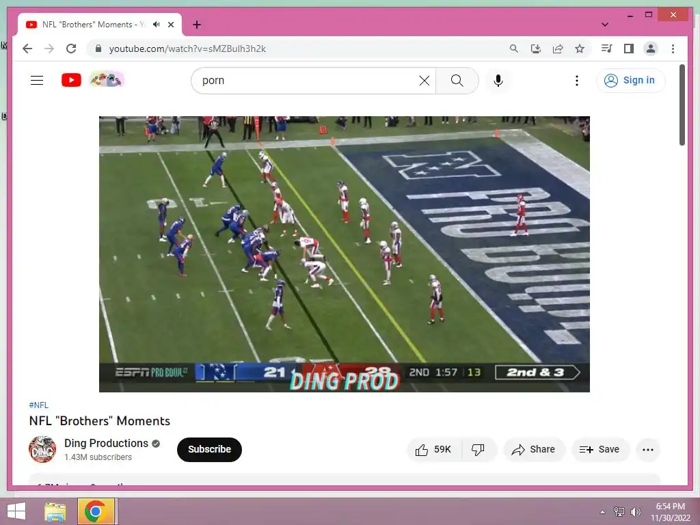Screen dimensions: 700x525
Task: Go back using the browser back arrow
Action: (x=27, y=49)
